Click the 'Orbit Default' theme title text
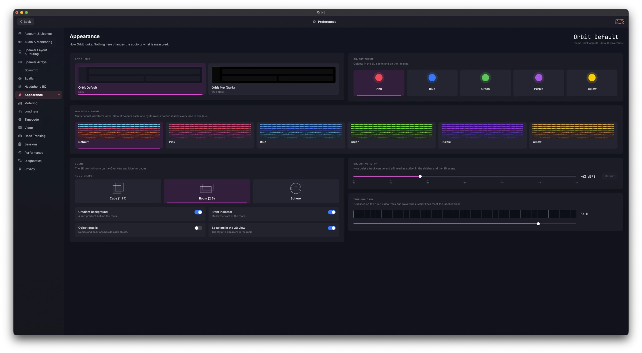 coord(596,37)
